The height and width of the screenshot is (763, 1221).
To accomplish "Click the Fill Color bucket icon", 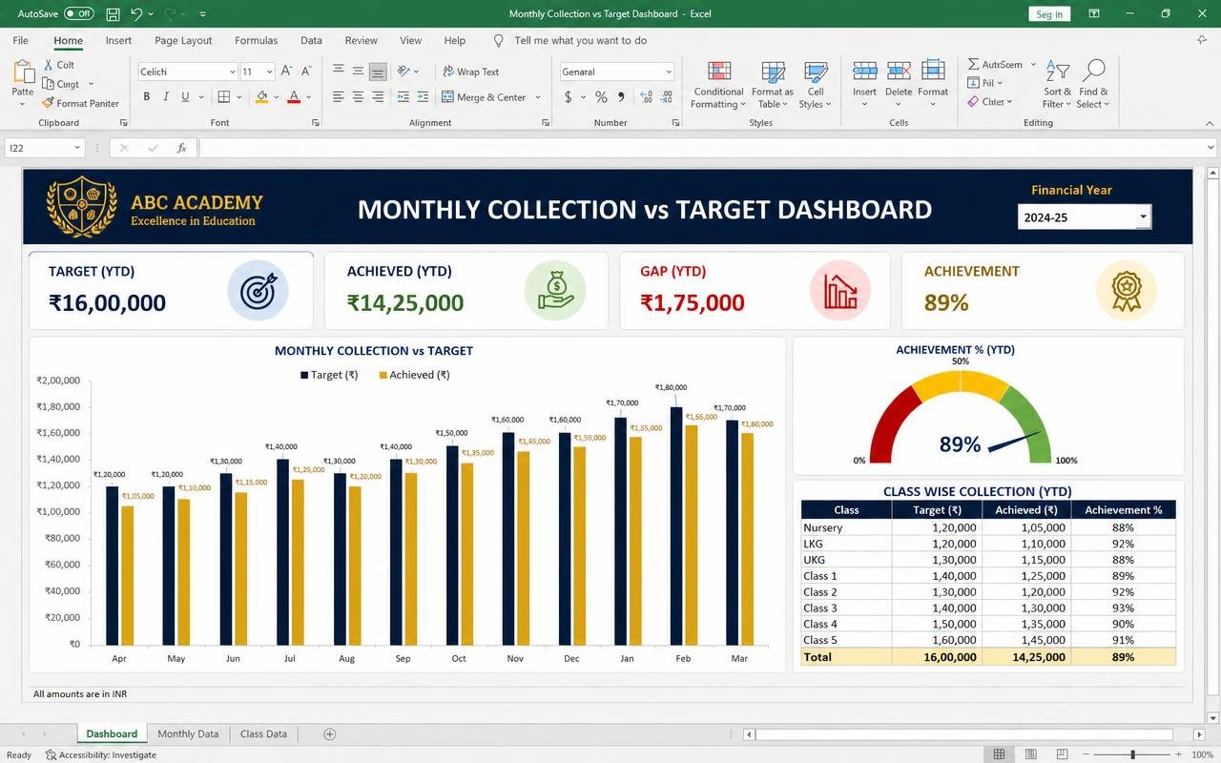I will 261,96.
